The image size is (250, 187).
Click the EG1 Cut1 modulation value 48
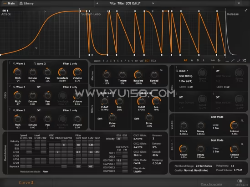[78, 145]
